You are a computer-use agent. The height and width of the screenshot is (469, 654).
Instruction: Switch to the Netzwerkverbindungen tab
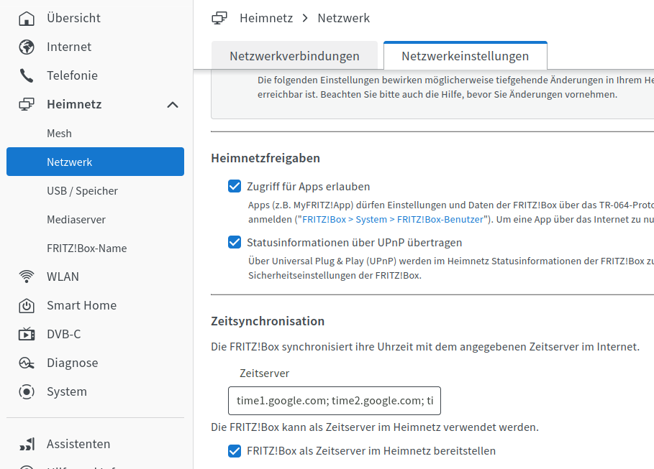[x=294, y=56]
